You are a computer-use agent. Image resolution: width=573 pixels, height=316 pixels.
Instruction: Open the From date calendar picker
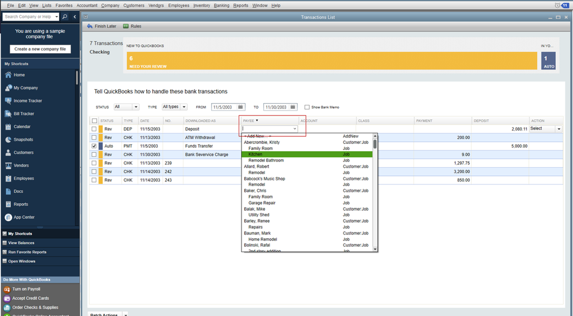click(240, 107)
